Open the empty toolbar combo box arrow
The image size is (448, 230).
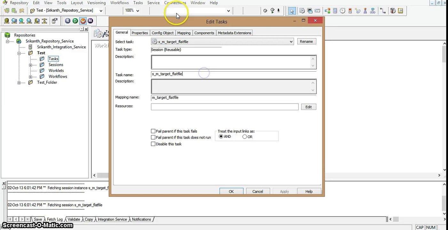click(228, 11)
